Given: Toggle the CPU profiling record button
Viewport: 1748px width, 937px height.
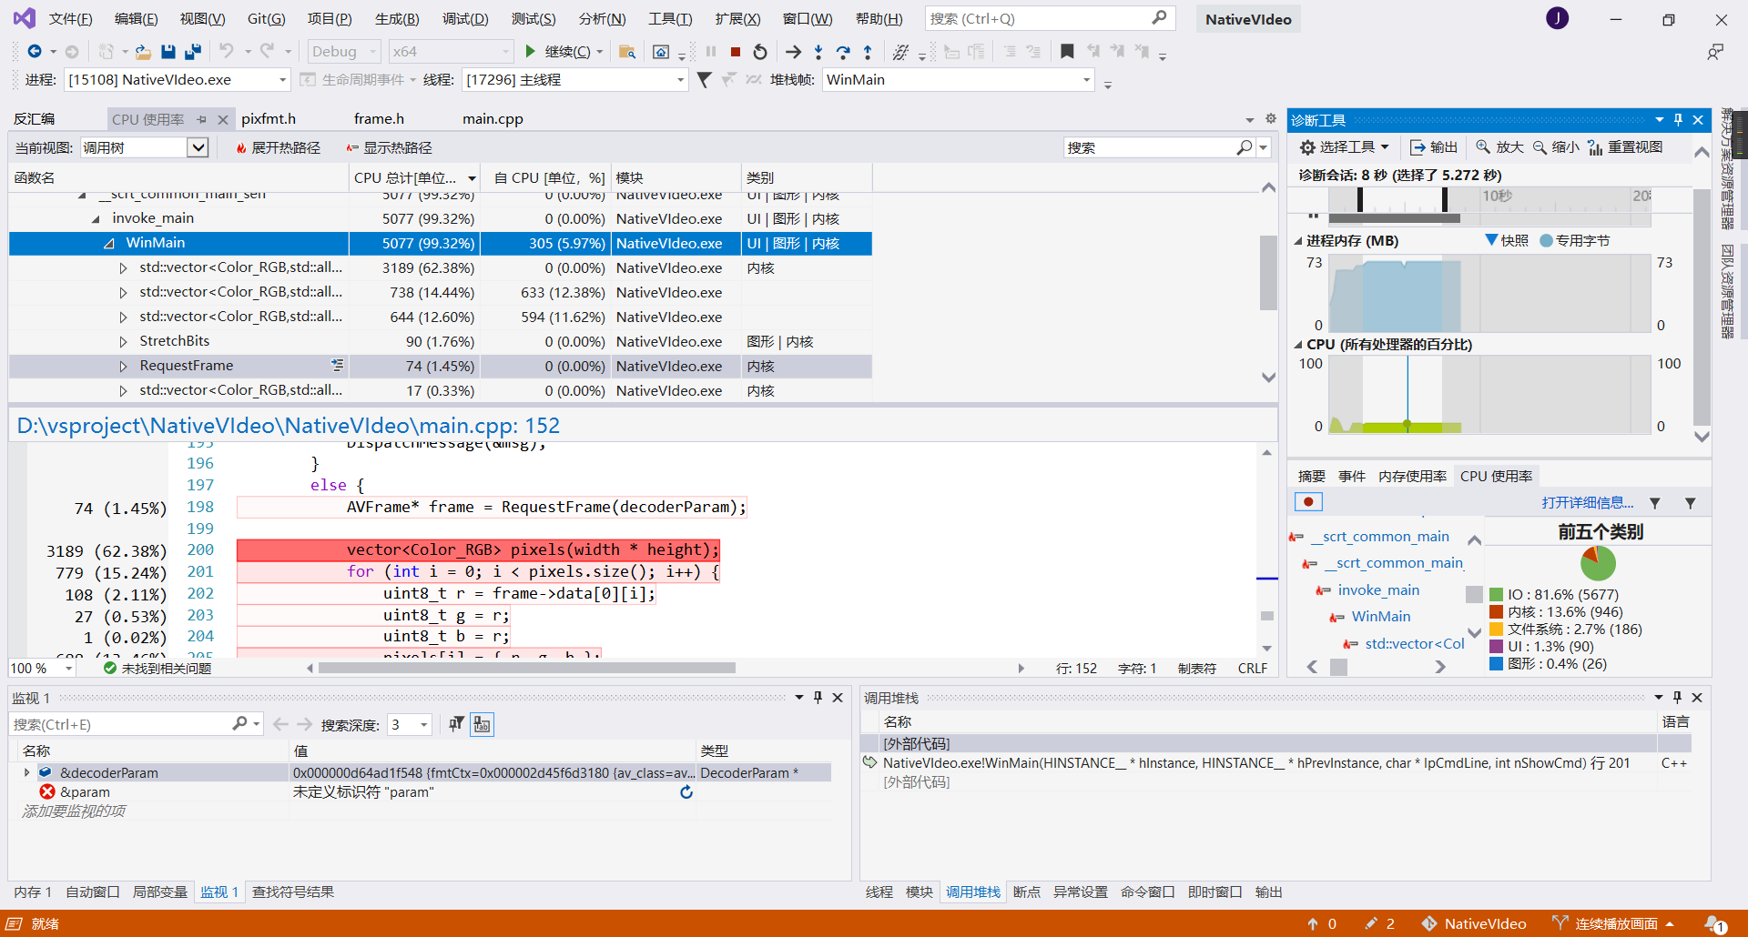Looking at the screenshot, I should pyautogui.click(x=1308, y=502).
